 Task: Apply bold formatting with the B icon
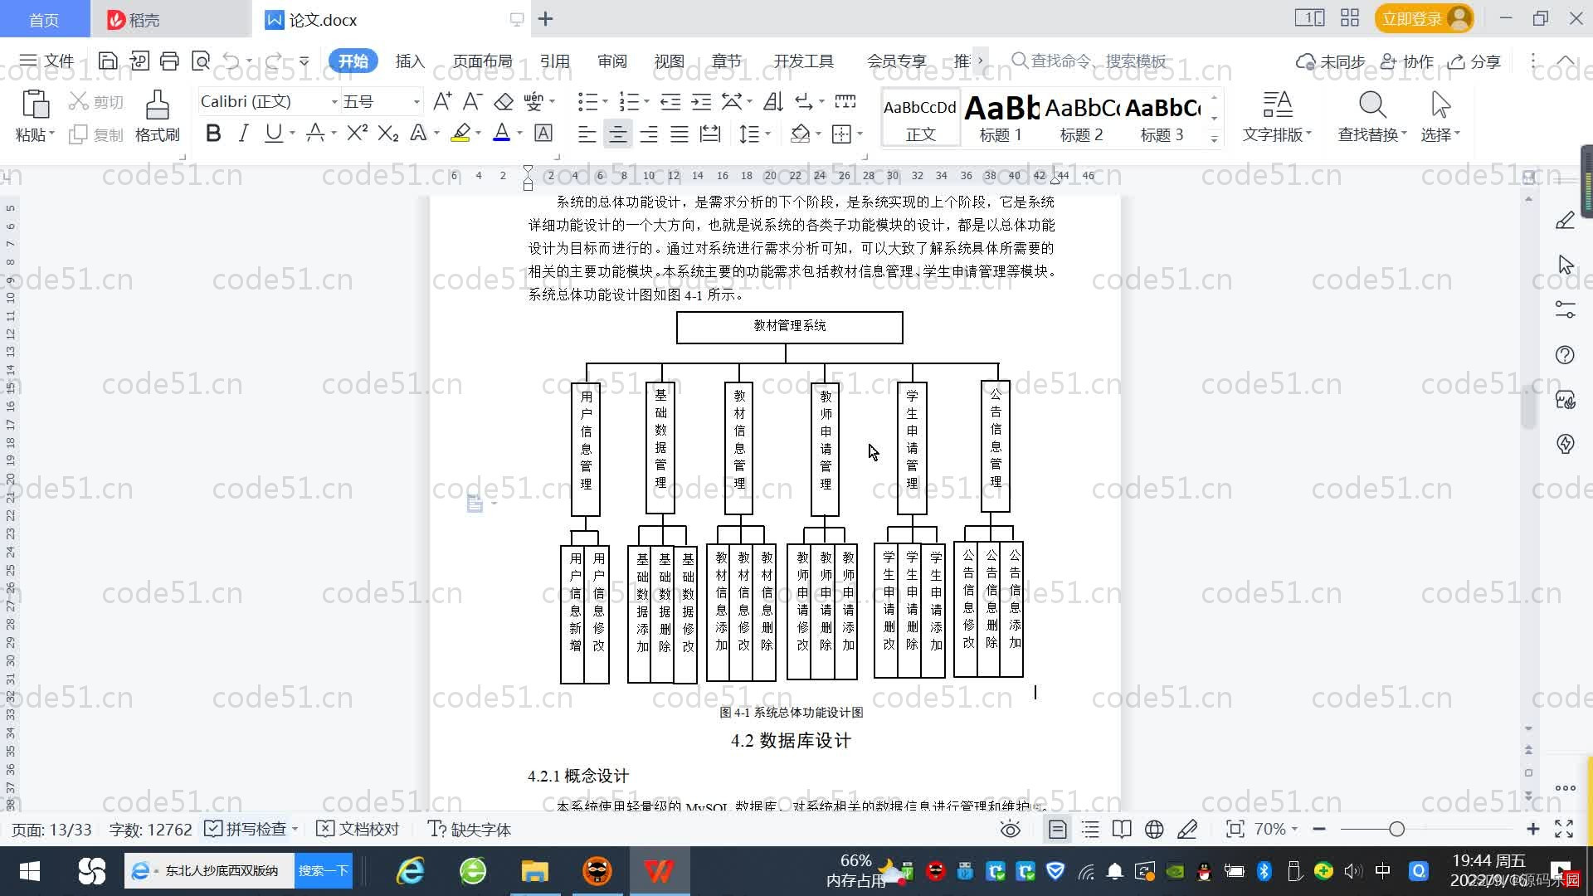click(x=212, y=133)
